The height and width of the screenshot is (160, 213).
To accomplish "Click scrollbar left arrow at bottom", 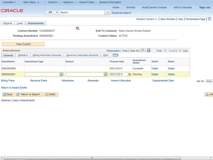I will coord(1,158).
